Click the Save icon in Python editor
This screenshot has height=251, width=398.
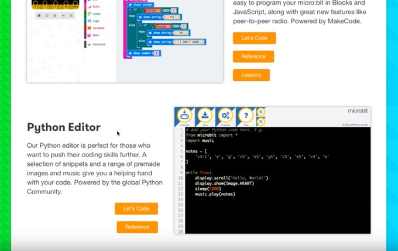click(205, 116)
